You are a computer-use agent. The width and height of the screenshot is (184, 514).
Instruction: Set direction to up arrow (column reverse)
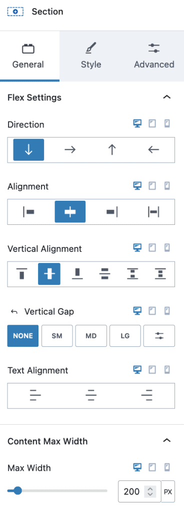pos(112,150)
